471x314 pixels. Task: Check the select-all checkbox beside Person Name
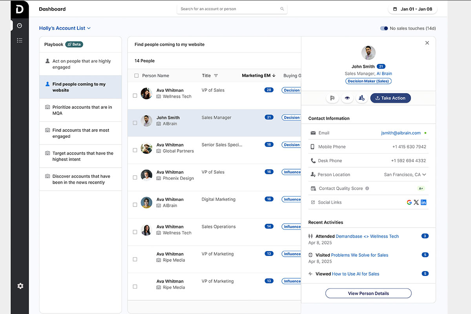137,76
